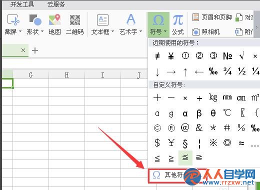
Task: Close the current document tab
Action: pos(23,50)
